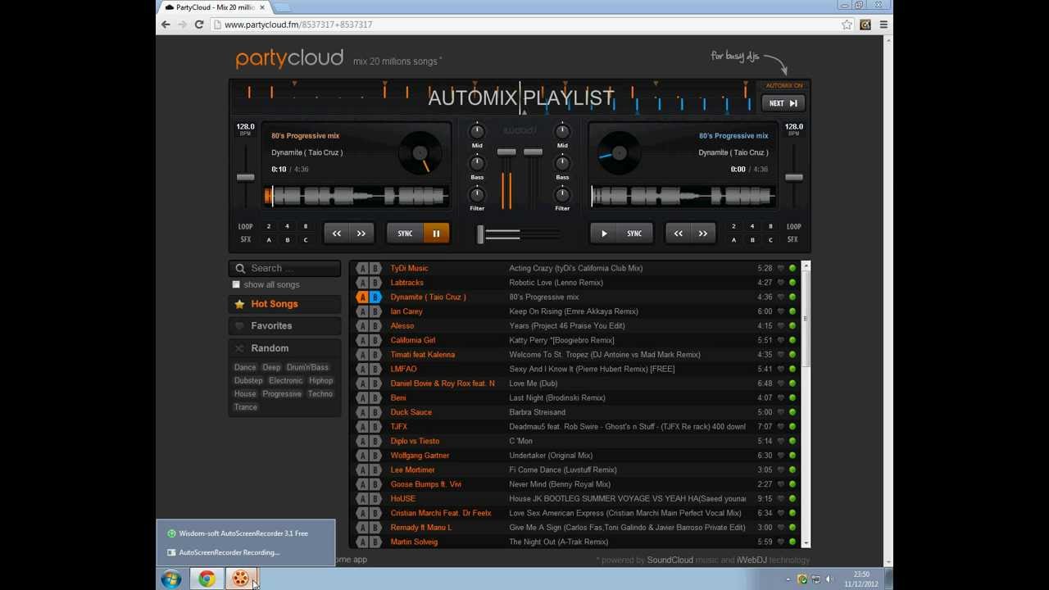1049x590 pixels.
Task: Load Alesso to deck B
Action: (375, 326)
